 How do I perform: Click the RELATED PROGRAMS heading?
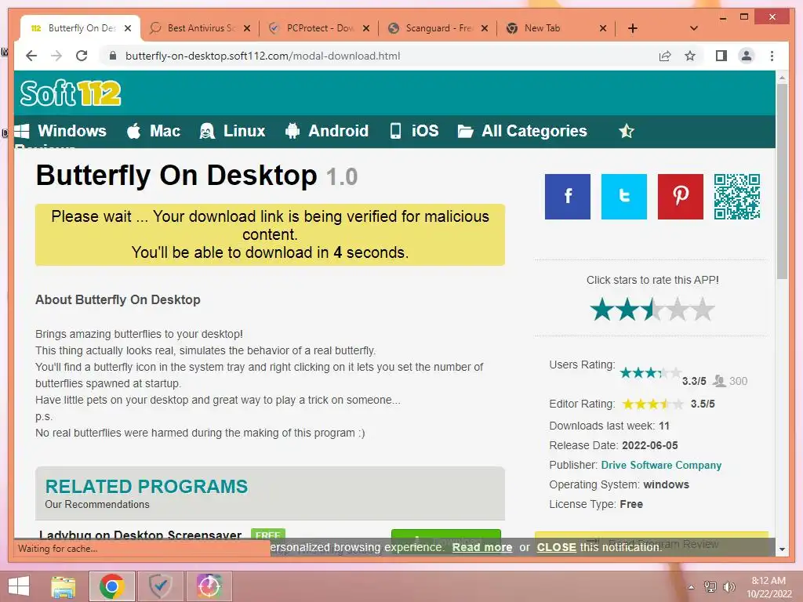coord(147,486)
